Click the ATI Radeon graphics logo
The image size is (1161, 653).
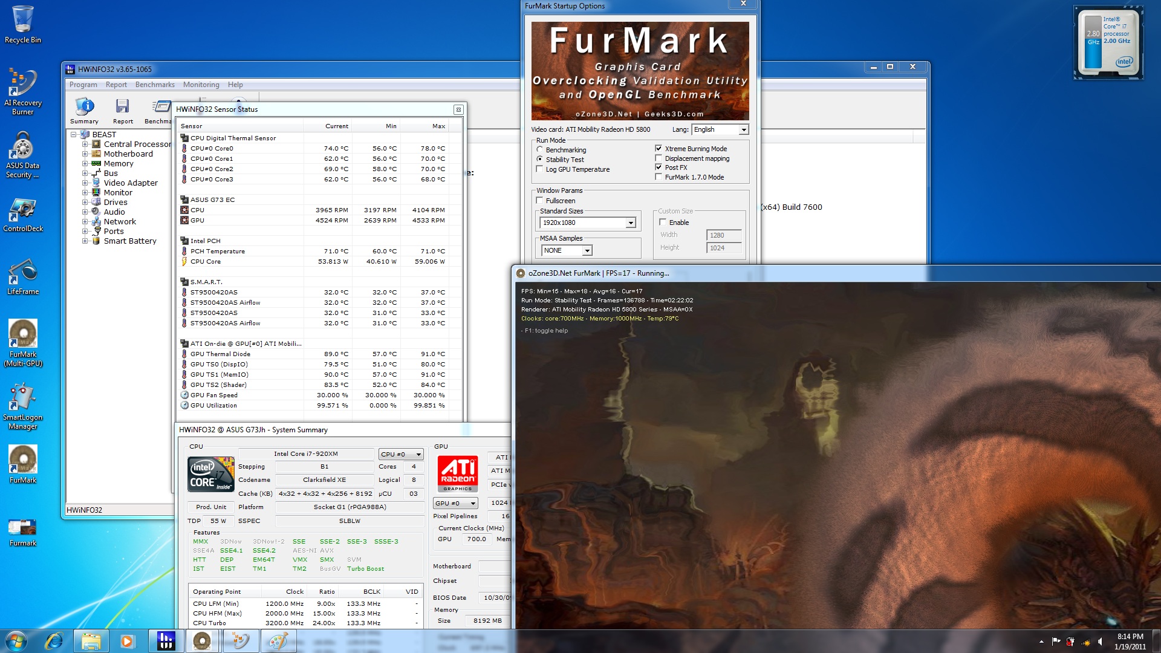coord(458,473)
